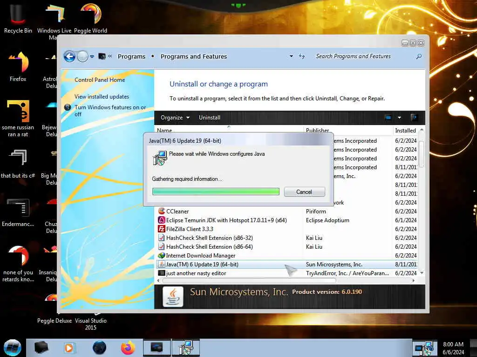Switch to Control Panel taskbar window
477x357 pixels.
click(x=157, y=348)
